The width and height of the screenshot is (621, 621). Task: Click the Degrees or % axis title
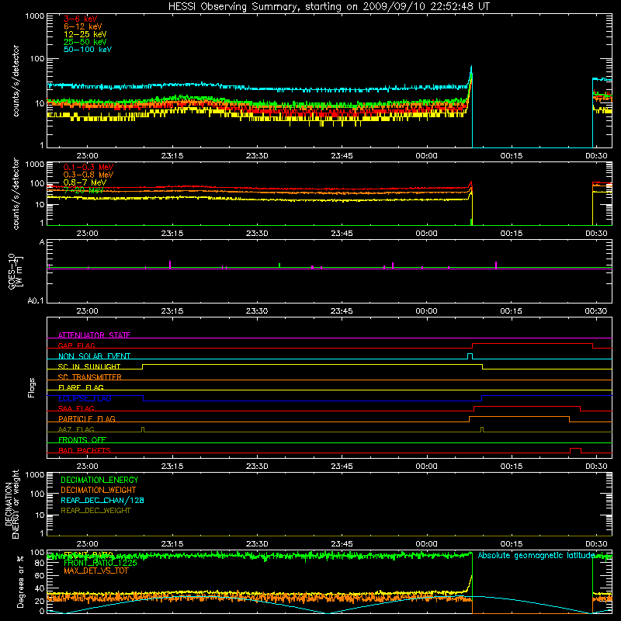click(20, 581)
